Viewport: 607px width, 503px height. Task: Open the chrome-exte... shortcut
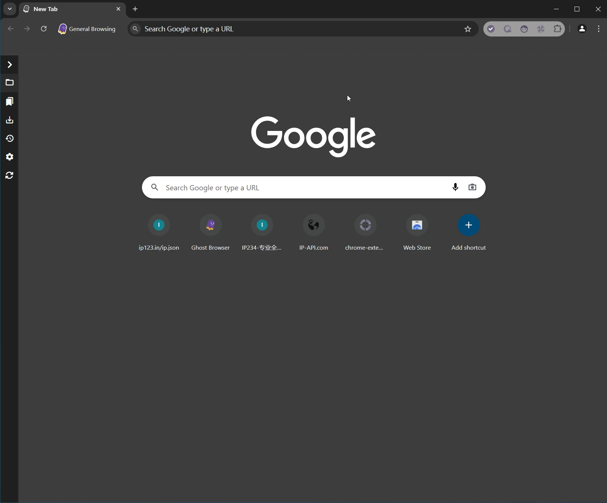click(x=365, y=233)
